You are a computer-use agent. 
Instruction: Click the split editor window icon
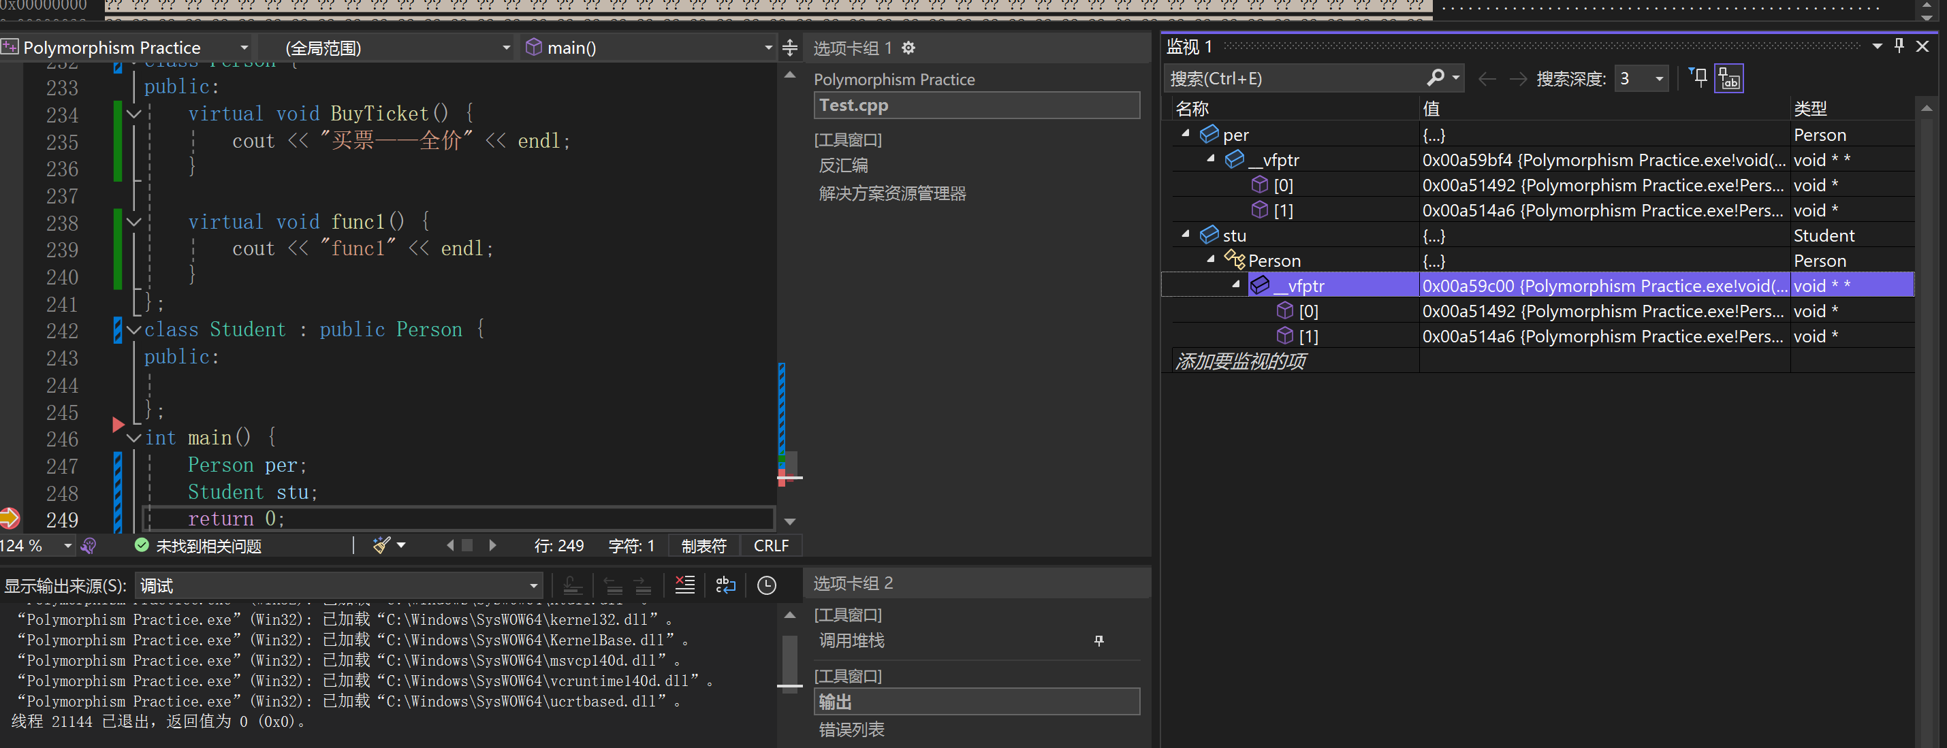[x=790, y=48]
